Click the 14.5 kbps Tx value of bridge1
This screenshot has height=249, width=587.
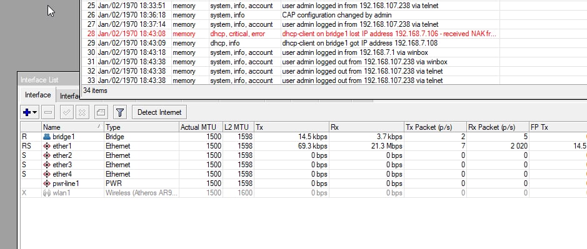[313, 137]
